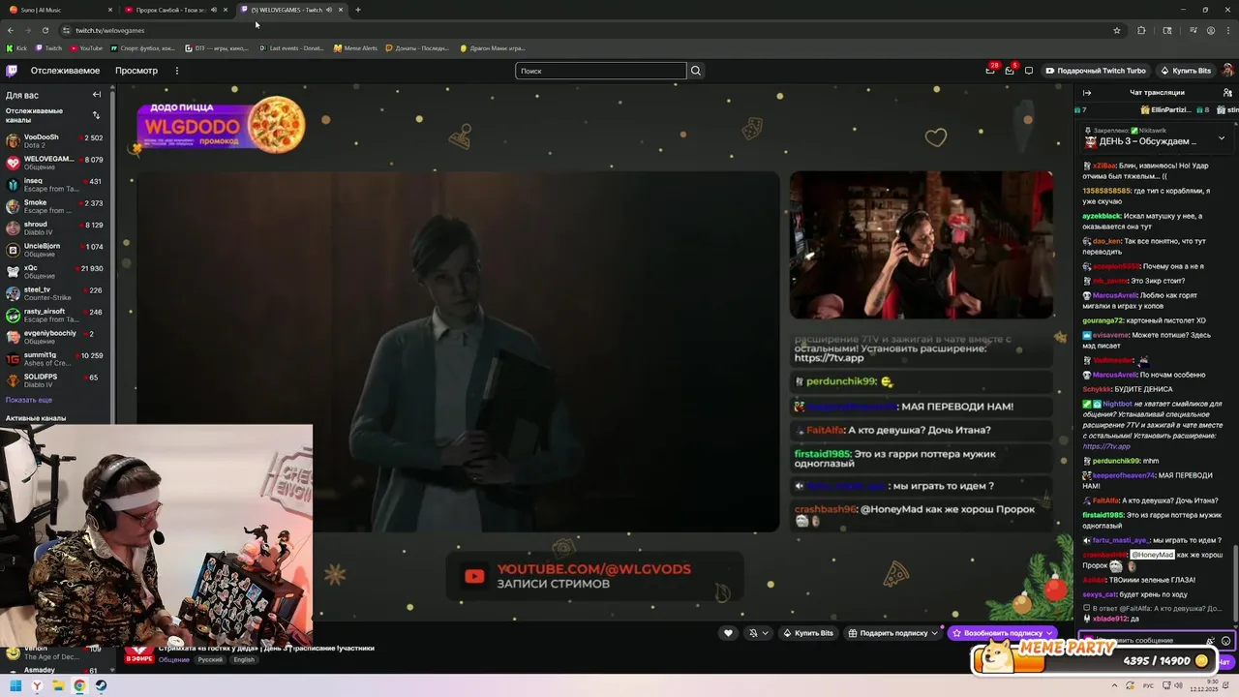This screenshot has height=697, width=1239.
Task: Show more followed channels (Показать еще)
Action: 29,400
